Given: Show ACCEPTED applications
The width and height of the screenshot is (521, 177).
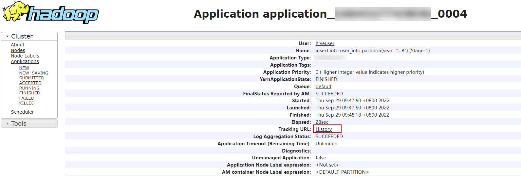Looking at the screenshot, I should coord(30,83).
